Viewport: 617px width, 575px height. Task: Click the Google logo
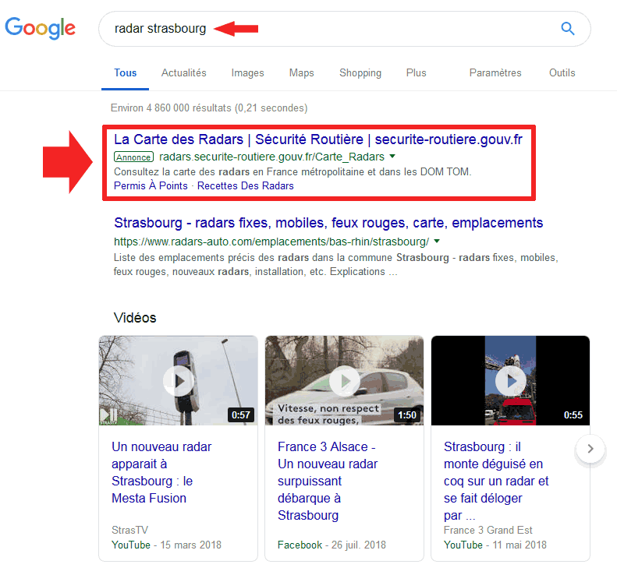pyautogui.click(x=40, y=28)
